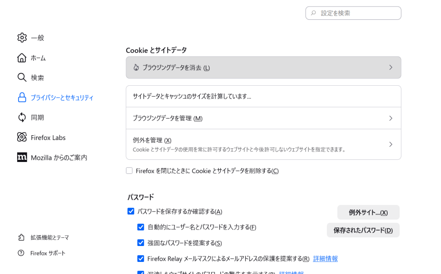Enable Firefox を閉じたときに Cookie 削除 checkbox
The image size is (441, 274).
[x=129, y=171]
